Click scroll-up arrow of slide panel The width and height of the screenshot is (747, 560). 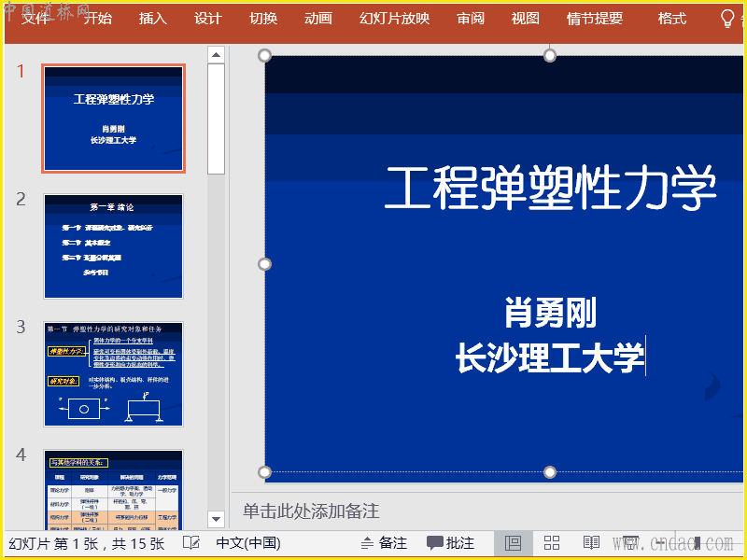217,55
